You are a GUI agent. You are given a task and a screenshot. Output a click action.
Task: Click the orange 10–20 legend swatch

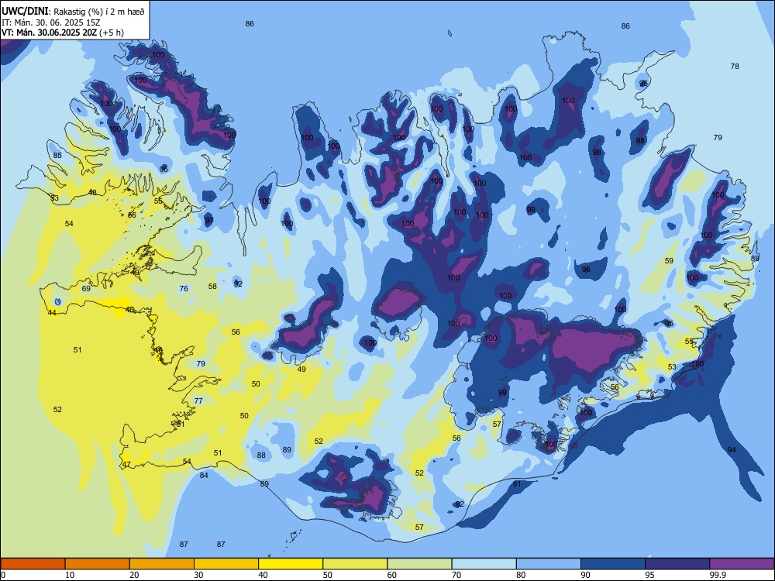point(98,564)
